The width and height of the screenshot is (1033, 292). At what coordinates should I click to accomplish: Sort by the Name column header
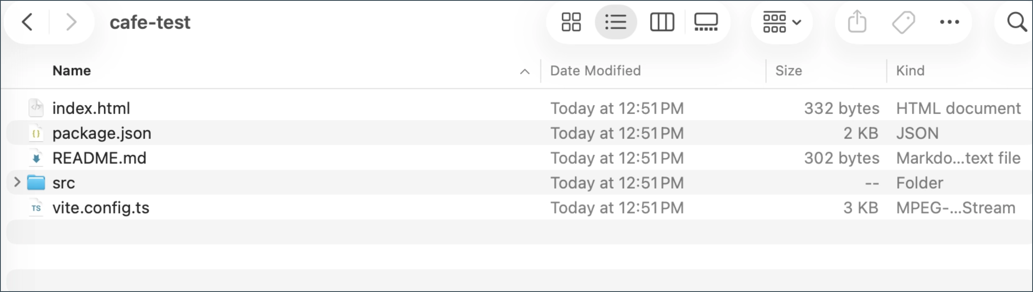[72, 71]
